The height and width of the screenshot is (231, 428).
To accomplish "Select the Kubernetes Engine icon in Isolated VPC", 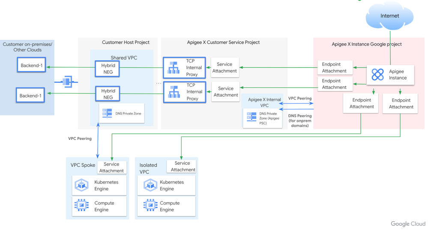I will coord(150,185).
